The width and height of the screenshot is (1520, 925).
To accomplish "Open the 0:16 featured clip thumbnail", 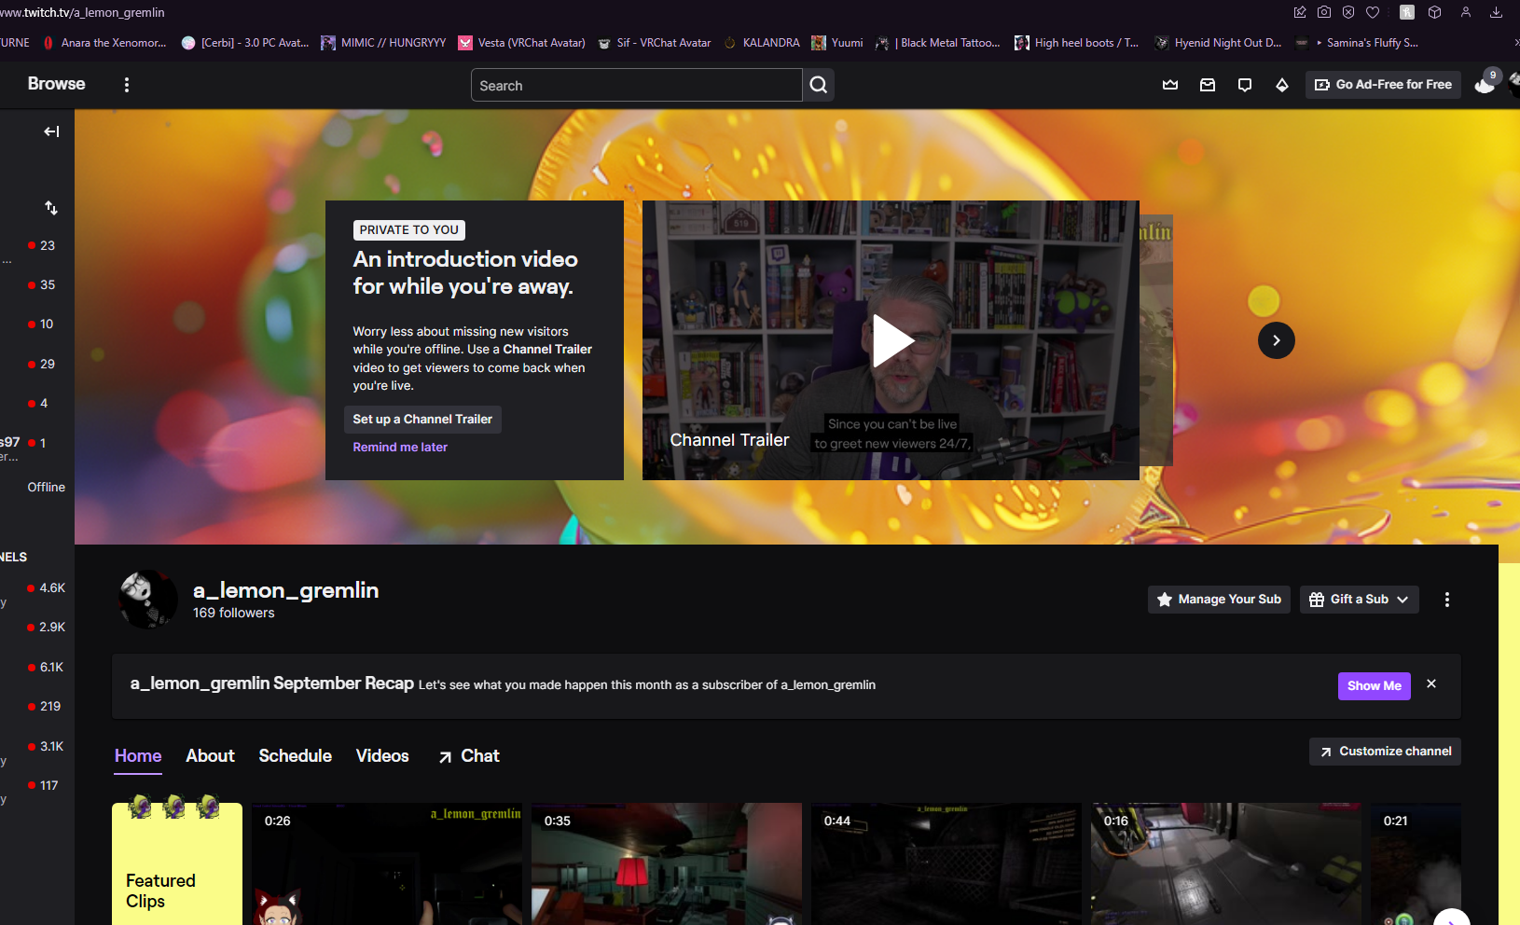I will (x=1226, y=863).
